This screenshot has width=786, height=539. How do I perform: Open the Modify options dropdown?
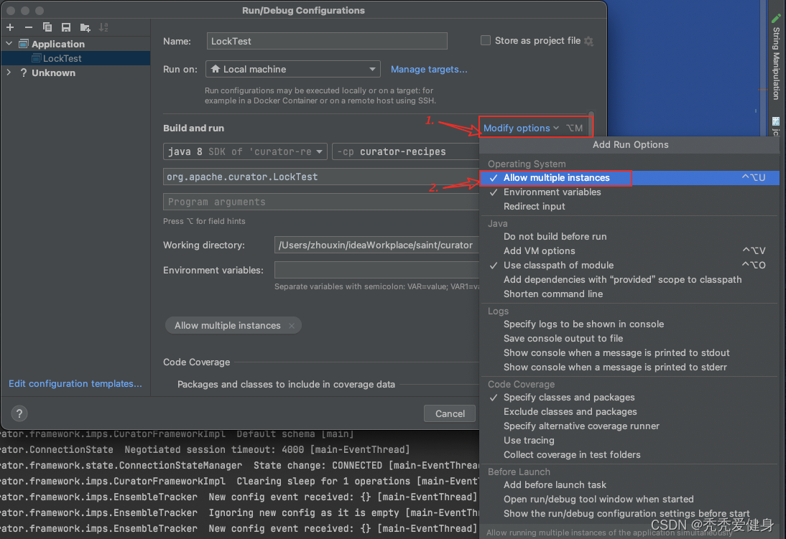coord(521,128)
